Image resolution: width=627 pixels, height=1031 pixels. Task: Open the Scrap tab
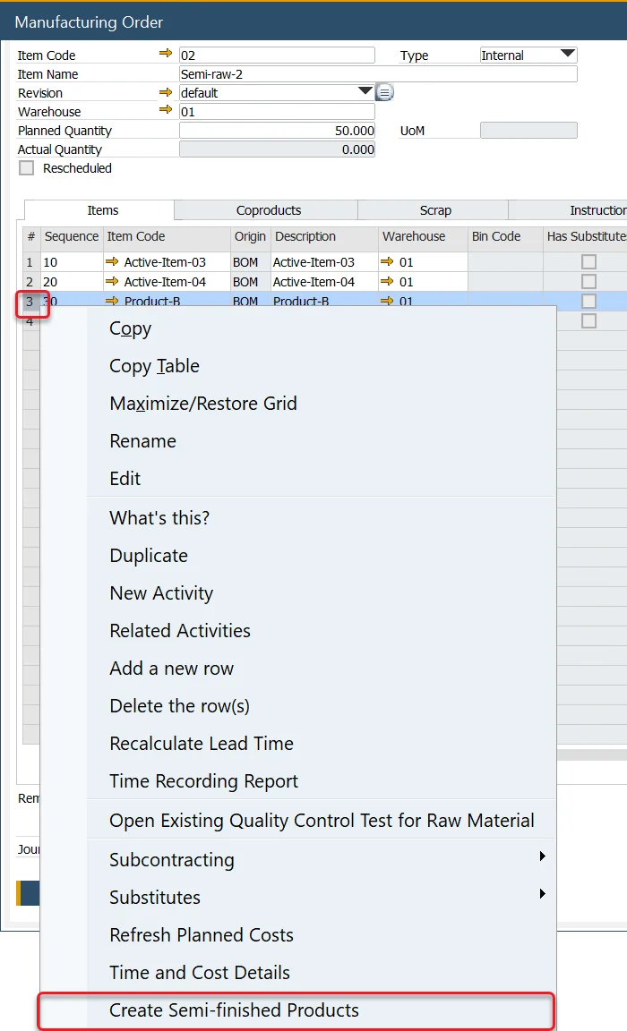point(435,210)
